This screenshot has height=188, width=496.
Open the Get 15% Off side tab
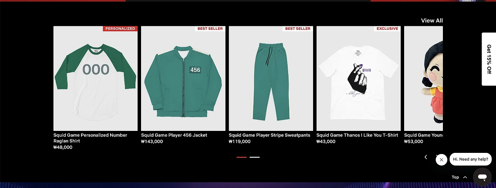pyautogui.click(x=489, y=59)
